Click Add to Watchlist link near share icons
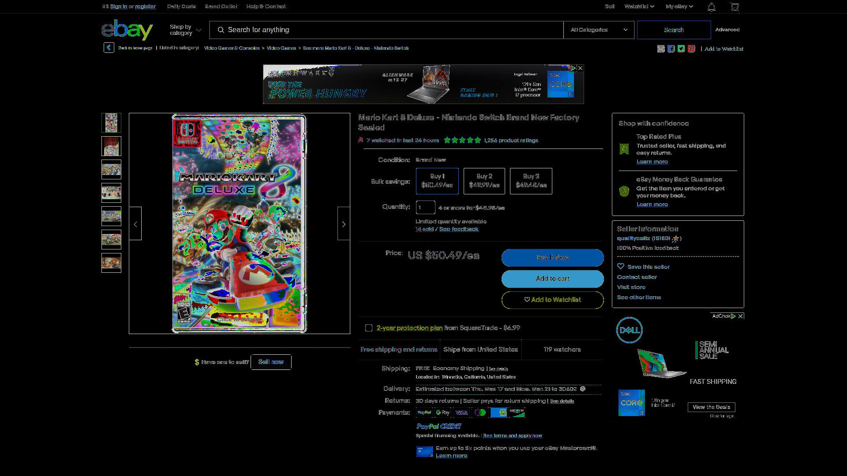This screenshot has width=847, height=476. [724, 49]
